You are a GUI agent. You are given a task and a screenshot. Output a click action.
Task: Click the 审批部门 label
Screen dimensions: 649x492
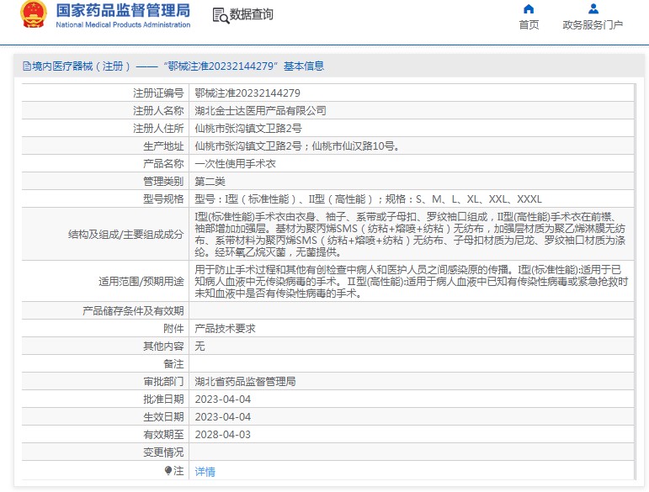(x=163, y=382)
